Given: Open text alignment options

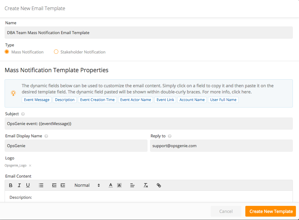Looking at the screenshot, I should click(x=132, y=185).
